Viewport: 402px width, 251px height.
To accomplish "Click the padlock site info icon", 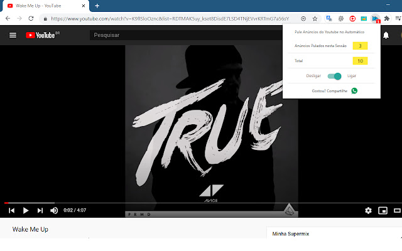I will [x=45, y=19].
